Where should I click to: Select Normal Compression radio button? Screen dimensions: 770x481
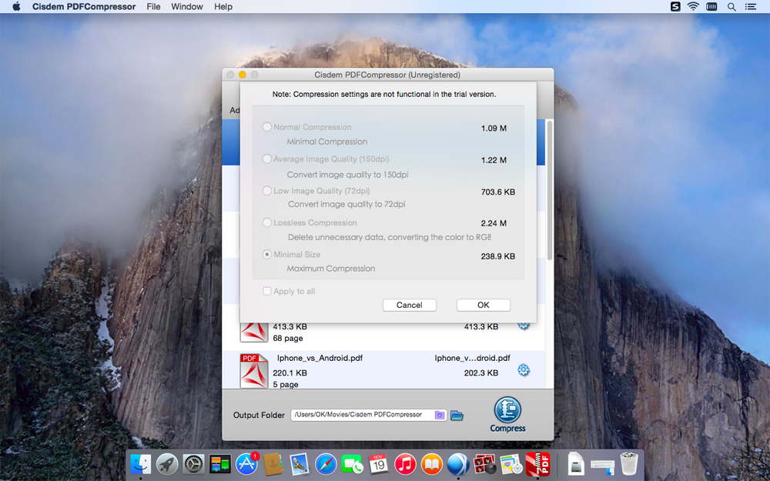coord(266,127)
